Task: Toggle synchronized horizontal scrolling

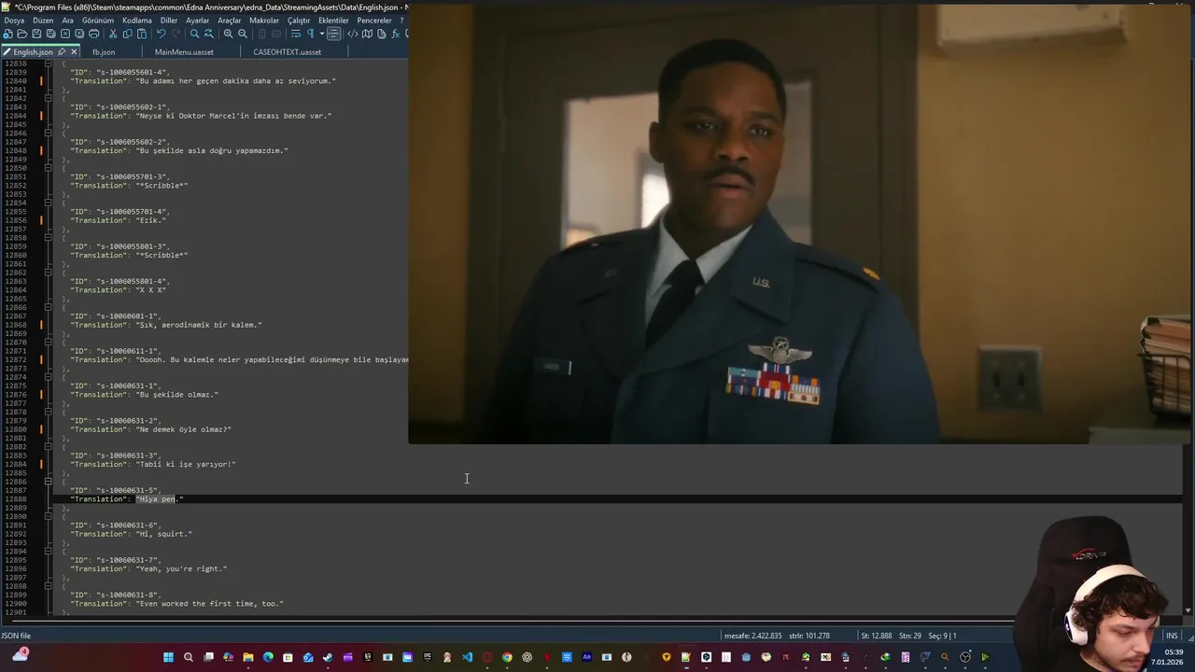Action: [x=276, y=34]
